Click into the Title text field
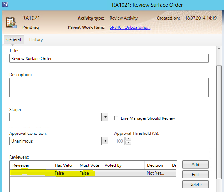The image size is (224, 192). pyautogui.click(x=108, y=58)
